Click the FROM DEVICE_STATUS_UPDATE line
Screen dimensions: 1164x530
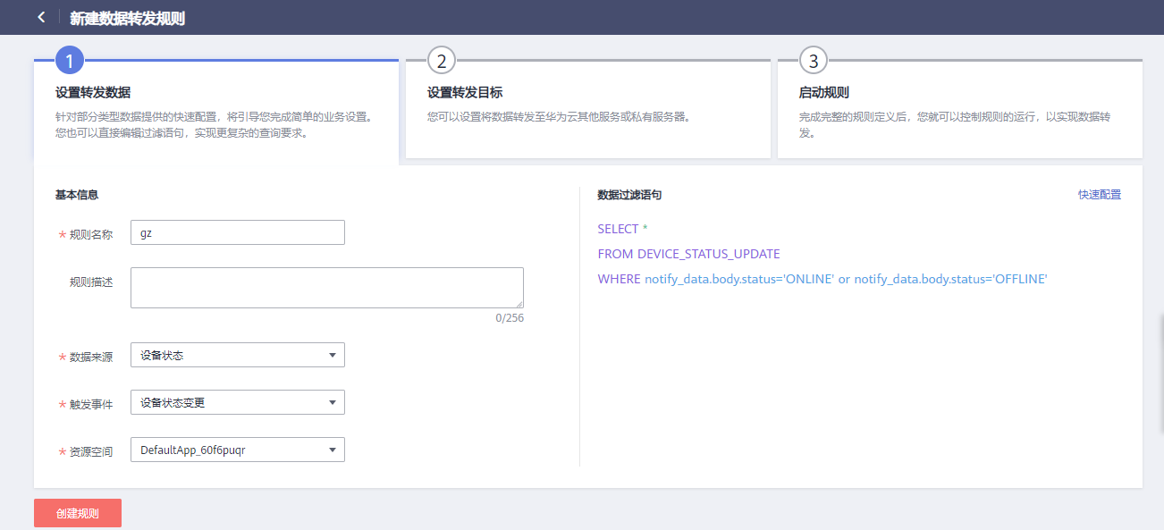tap(688, 254)
